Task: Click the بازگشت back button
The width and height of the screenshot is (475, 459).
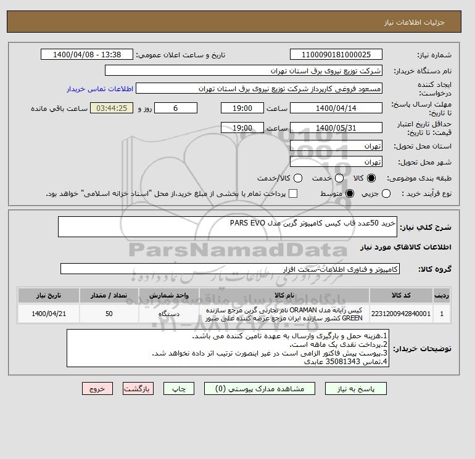Action: pyautogui.click(x=138, y=389)
